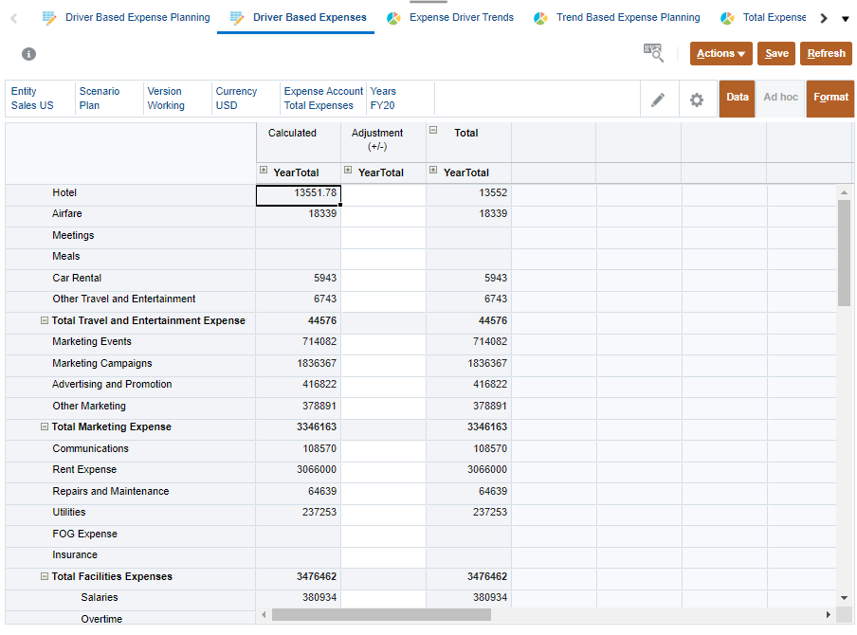
Task: Switch to the Ad hoc view
Action: pos(780,98)
